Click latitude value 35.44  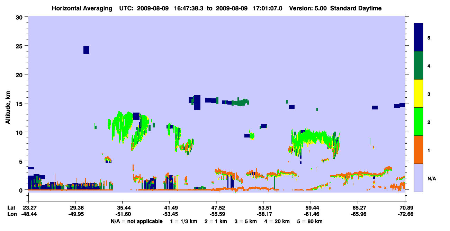[x=122, y=208]
